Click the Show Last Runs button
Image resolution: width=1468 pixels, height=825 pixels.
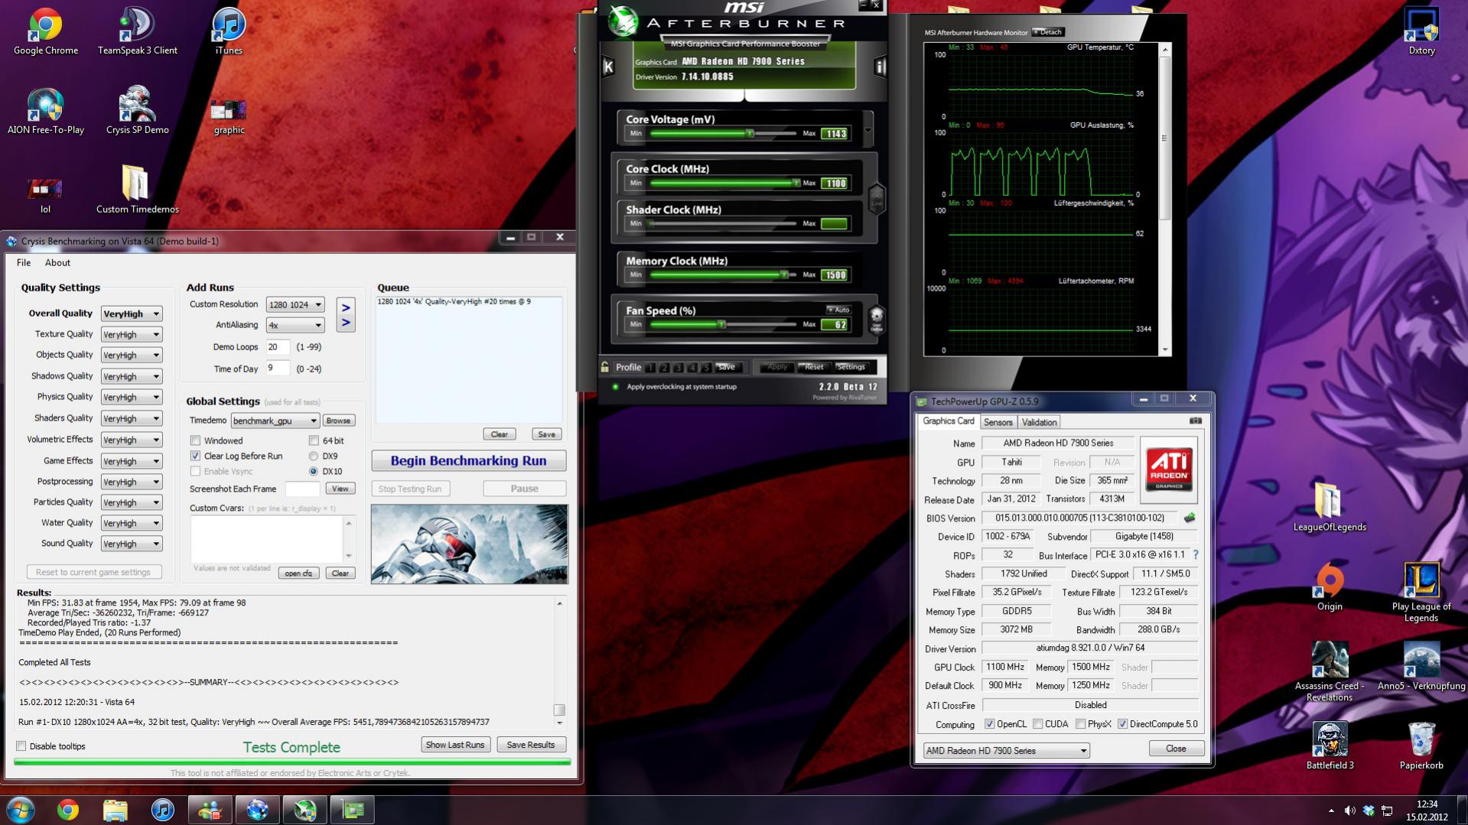455,745
